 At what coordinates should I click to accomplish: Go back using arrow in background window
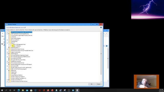(3, 33)
